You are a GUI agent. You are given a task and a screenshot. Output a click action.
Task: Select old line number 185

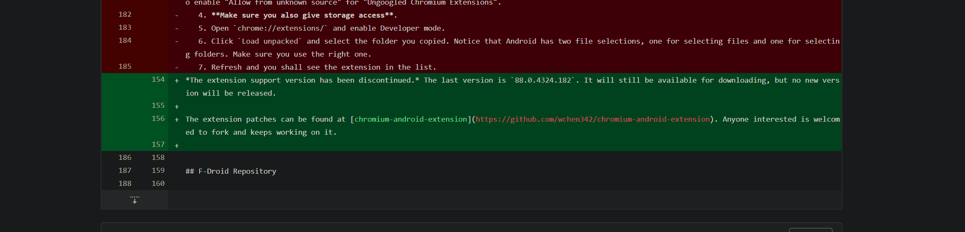pos(125,67)
